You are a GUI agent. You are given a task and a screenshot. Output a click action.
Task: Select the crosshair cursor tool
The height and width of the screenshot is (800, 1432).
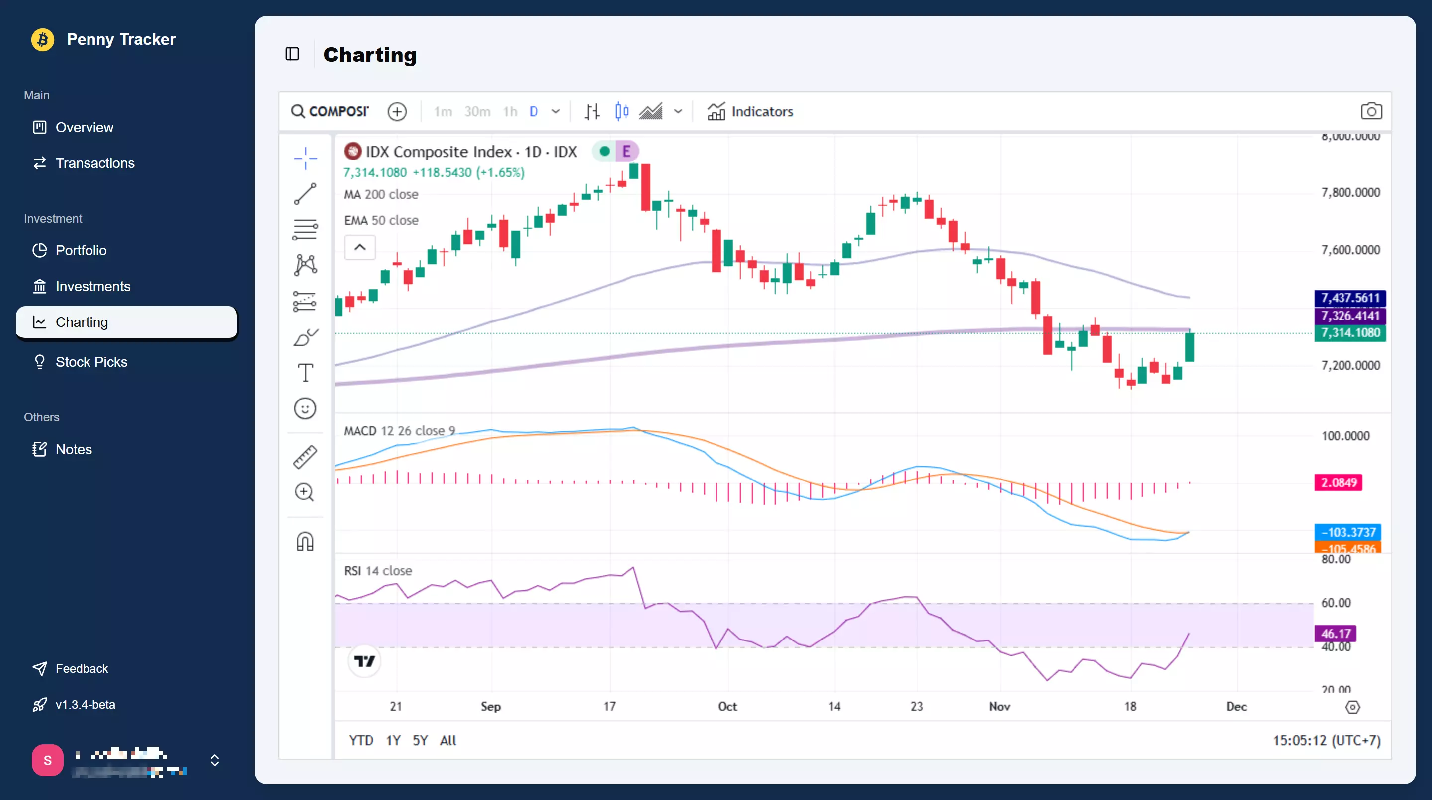click(x=305, y=159)
